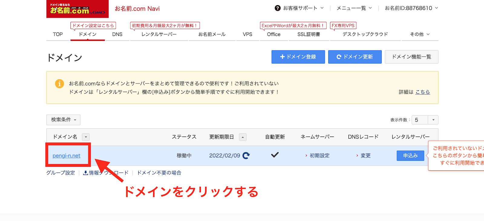Viewport: 484px width, 221px height.
Task: Click the ドメイン不要の場合 link
Action: point(159,173)
